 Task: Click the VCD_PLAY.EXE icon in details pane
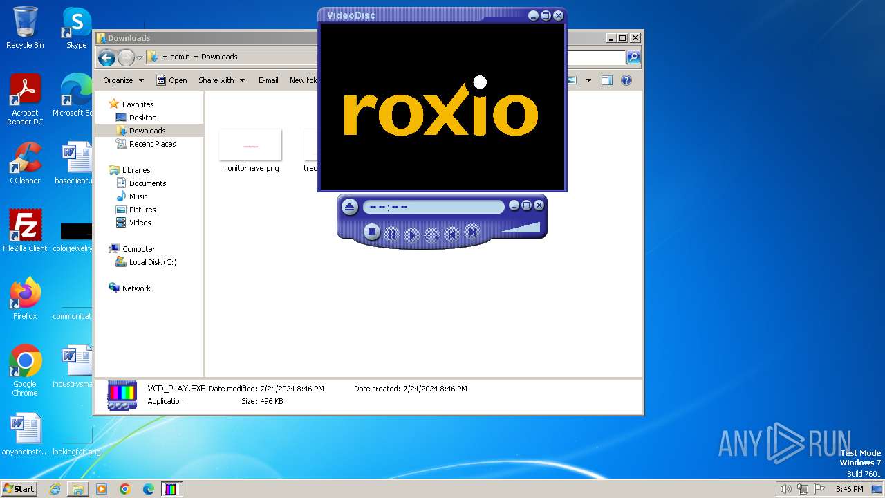pyautogui.click(x=122, y=395)
